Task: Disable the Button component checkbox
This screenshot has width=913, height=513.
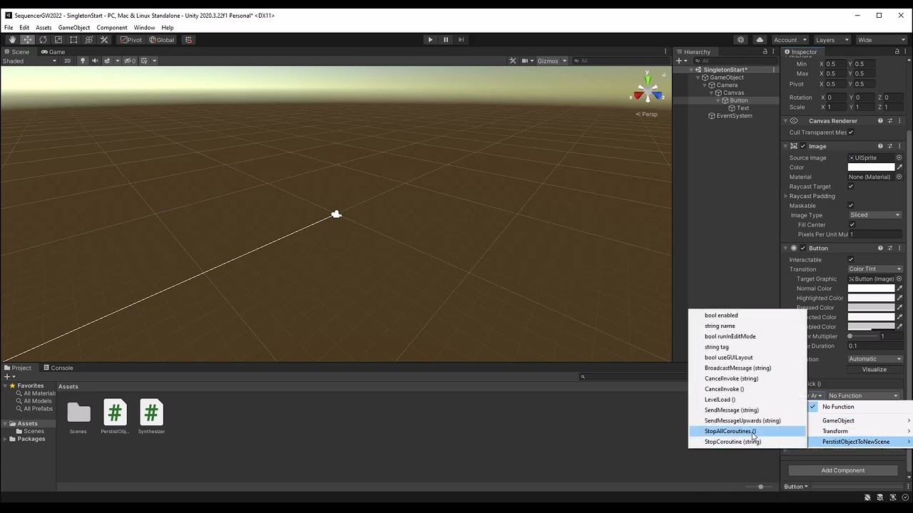Action: tap(803, 248)
